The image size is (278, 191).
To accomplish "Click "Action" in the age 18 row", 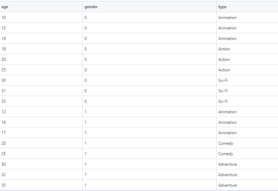I will point(224,49).
